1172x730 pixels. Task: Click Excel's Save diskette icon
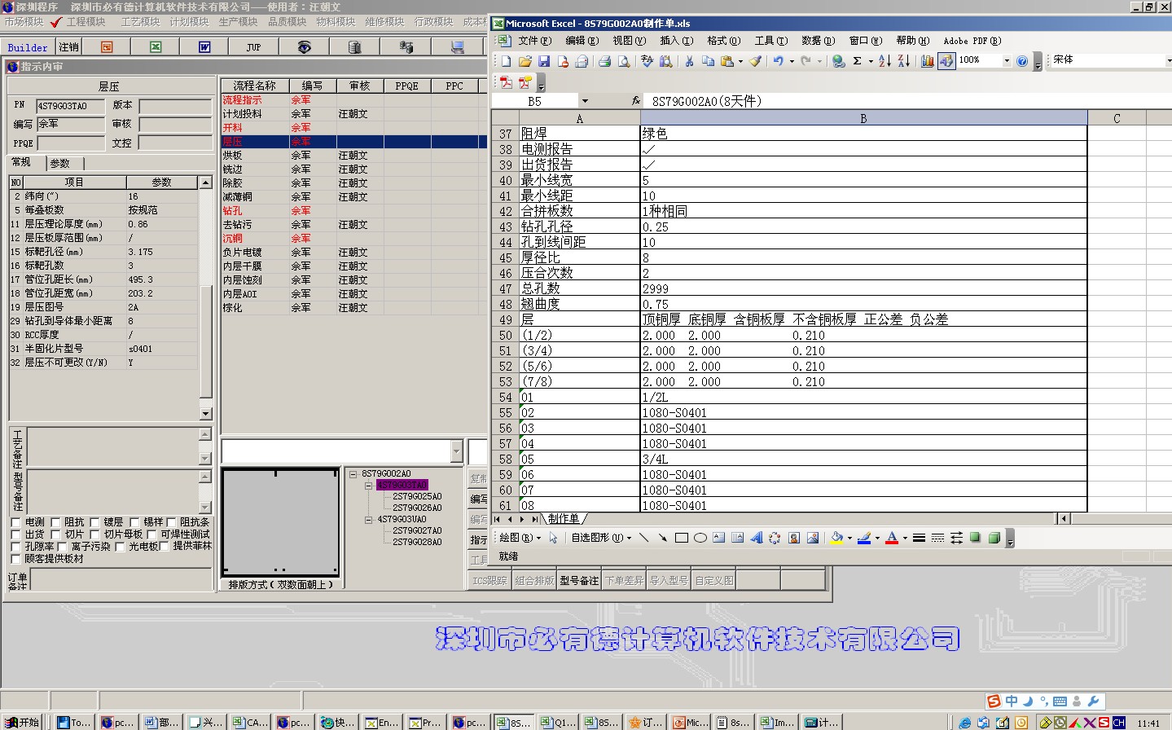click(x=543, y=60)
